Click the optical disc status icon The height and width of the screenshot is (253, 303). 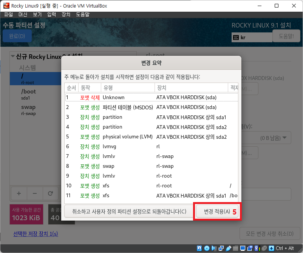207,248
